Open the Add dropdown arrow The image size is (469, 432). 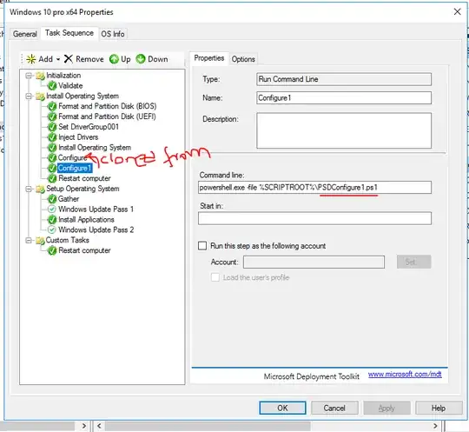[x=58, y=59]
